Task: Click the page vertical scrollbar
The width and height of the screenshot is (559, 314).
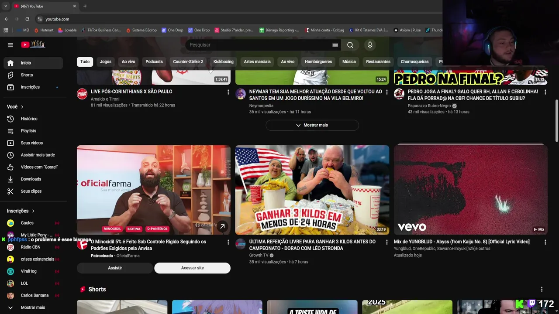Action: (556, 121)
